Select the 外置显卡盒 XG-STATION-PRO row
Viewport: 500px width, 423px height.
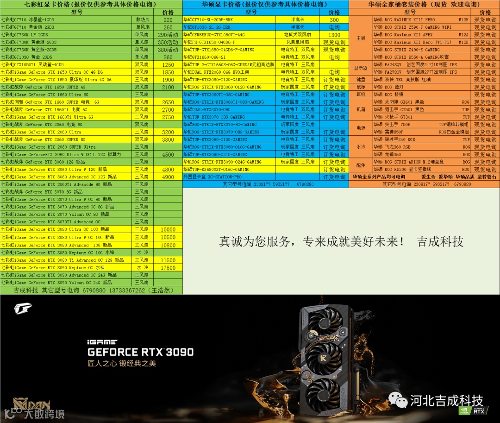pos(266,177)
